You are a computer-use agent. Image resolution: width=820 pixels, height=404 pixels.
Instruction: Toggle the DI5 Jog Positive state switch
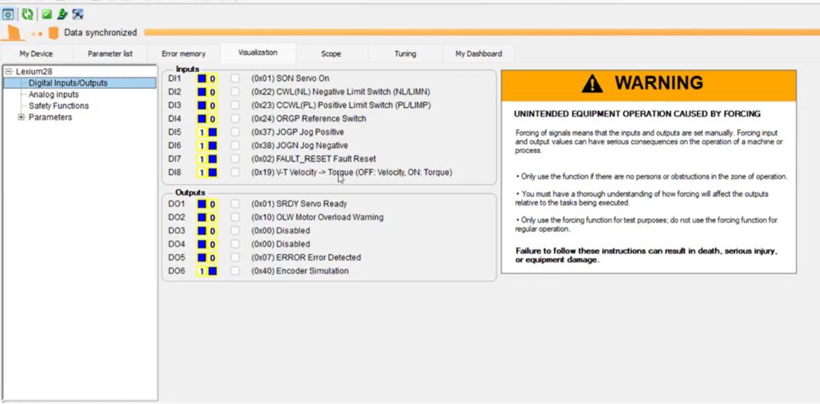(x=207, y=133)
